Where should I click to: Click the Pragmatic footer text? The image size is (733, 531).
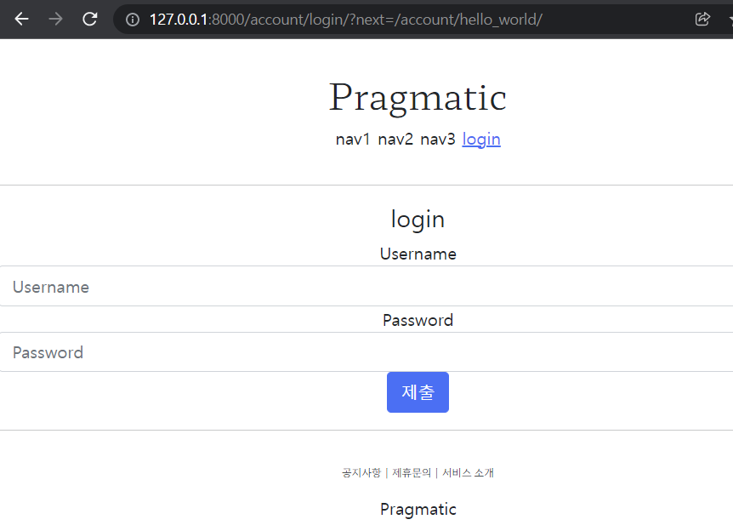point(418,510)
